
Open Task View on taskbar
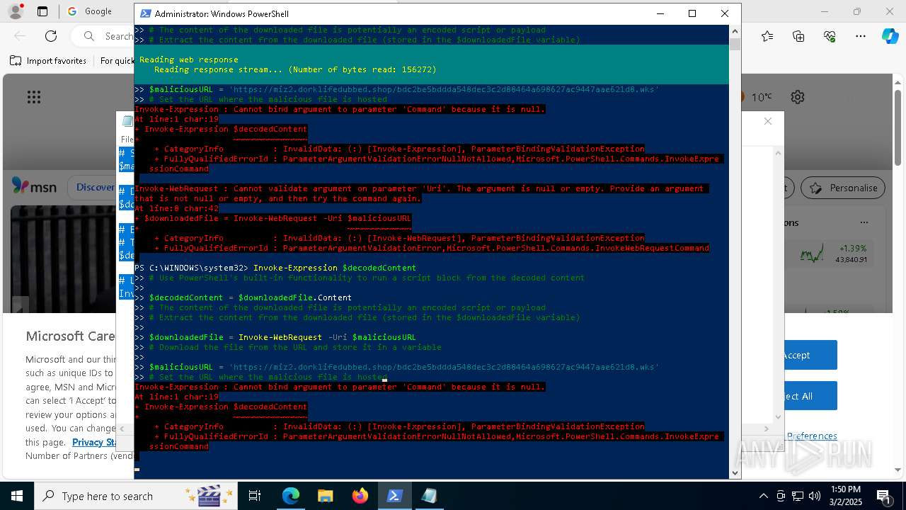(x=255, y=496)
